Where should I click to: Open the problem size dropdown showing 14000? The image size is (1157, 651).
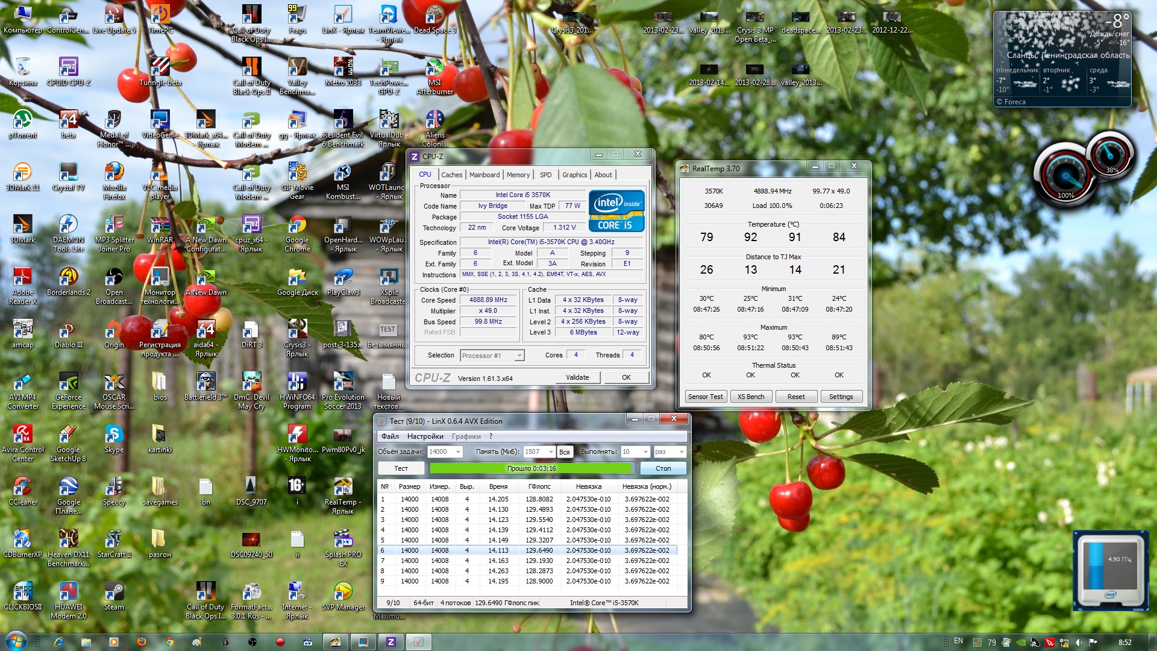coord(458,451)
